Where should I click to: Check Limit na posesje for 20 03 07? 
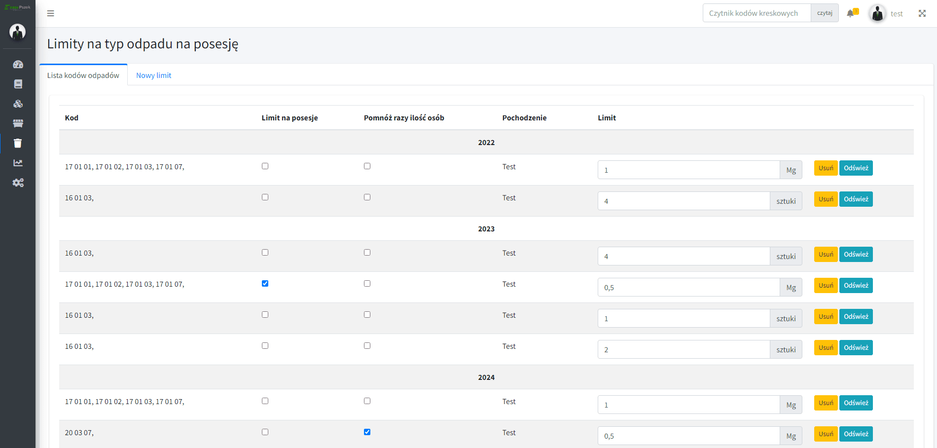pyautogui.click(x=265, y=432)
